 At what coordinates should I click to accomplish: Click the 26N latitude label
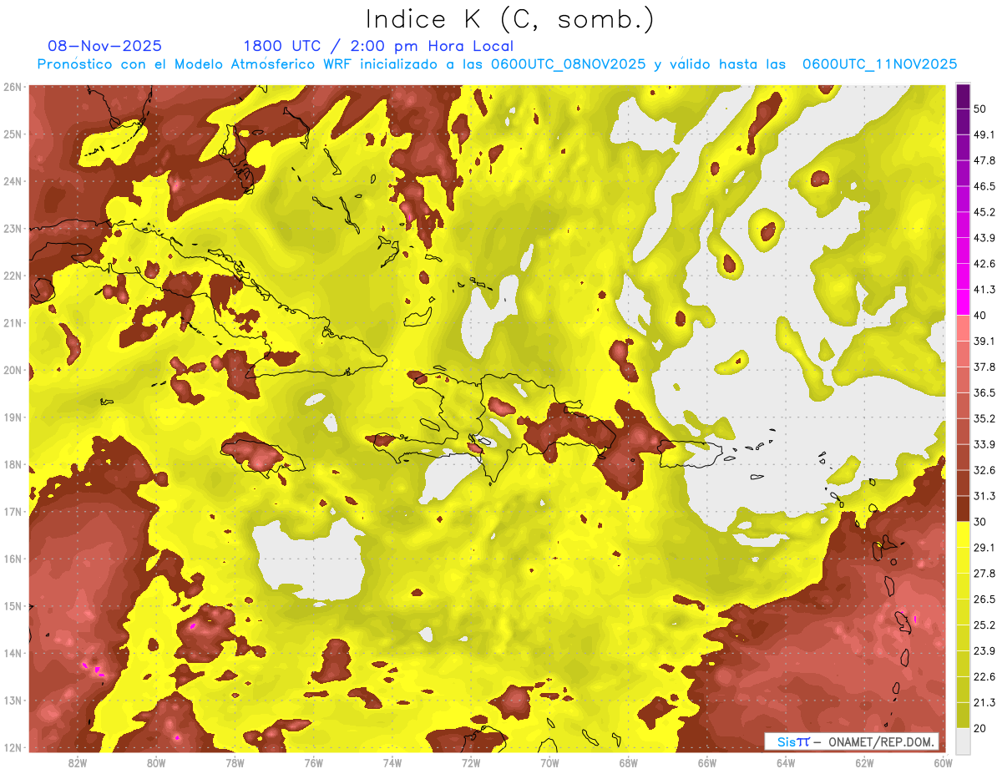click(x=13, y=87)
